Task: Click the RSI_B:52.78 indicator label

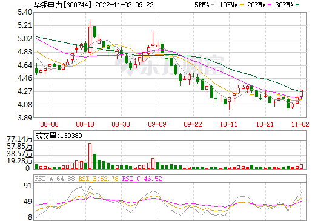Action: (98, 179)
